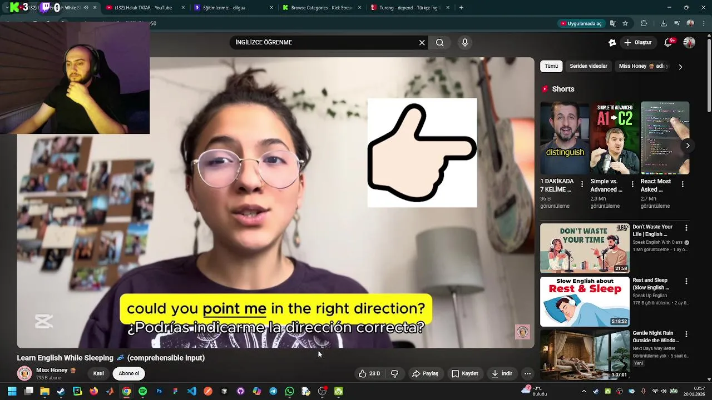Open options for the 1 DAKİKADA 7 KELİME short
This screenshot has height=400, width=712.
tap(582, 184)
